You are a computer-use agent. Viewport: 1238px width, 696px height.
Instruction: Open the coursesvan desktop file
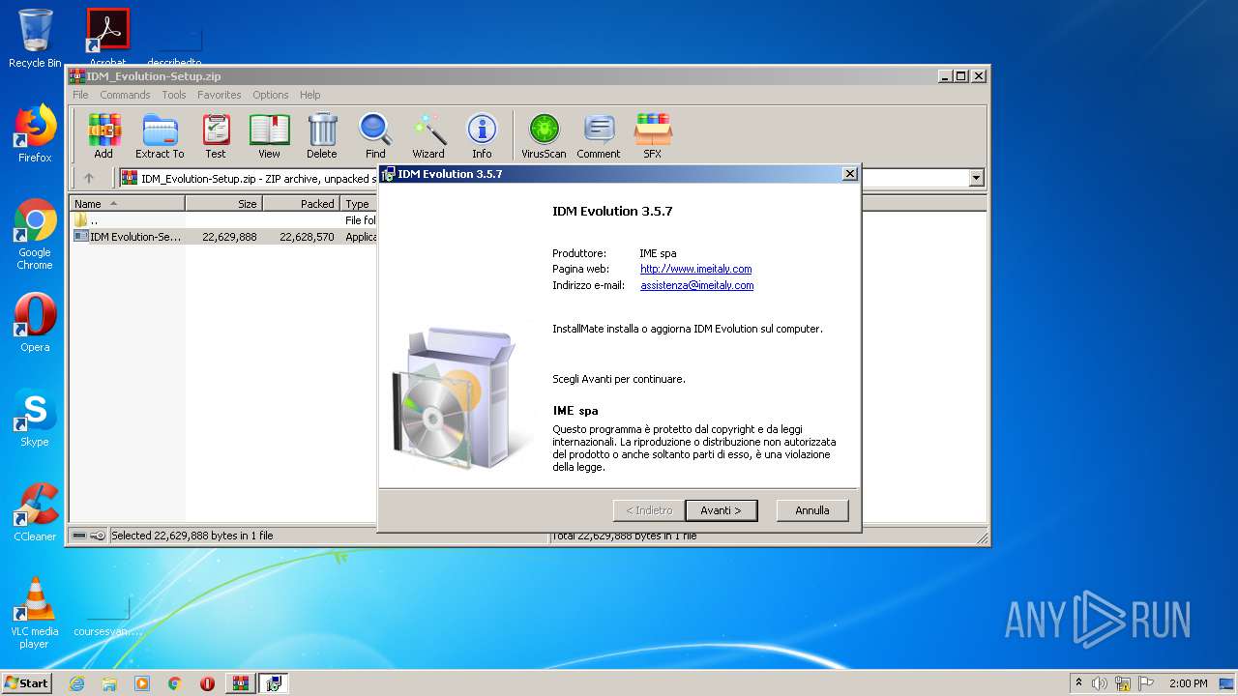click(107, 614)
